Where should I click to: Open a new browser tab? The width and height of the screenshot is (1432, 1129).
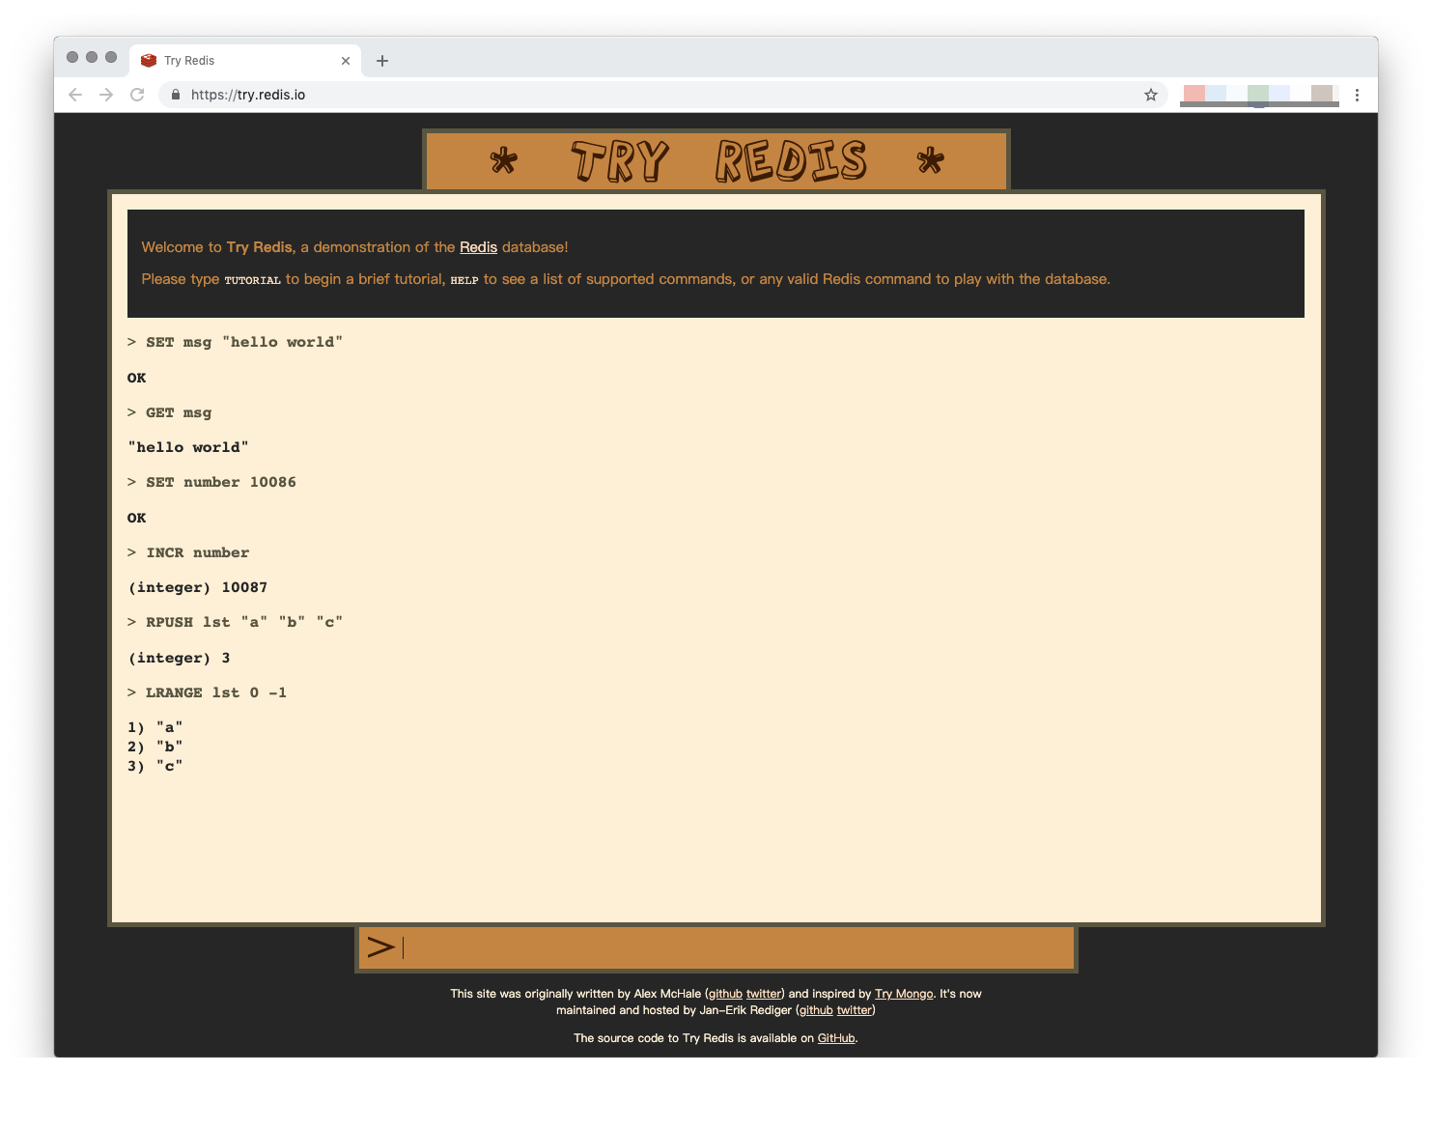point(382,61)
